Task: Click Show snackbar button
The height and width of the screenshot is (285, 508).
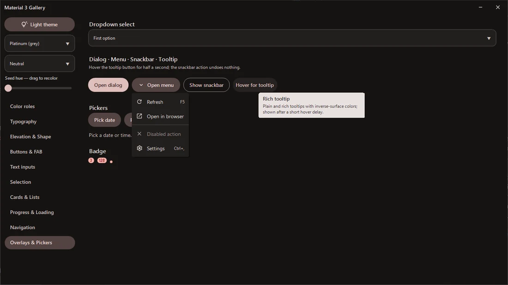Action: 206,85
